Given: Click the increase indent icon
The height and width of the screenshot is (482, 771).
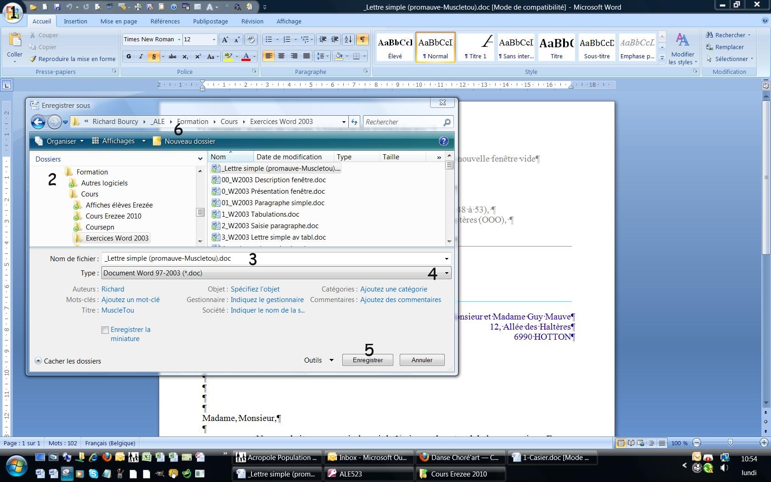Looking at the screenshot, I should tap(335, 39).
